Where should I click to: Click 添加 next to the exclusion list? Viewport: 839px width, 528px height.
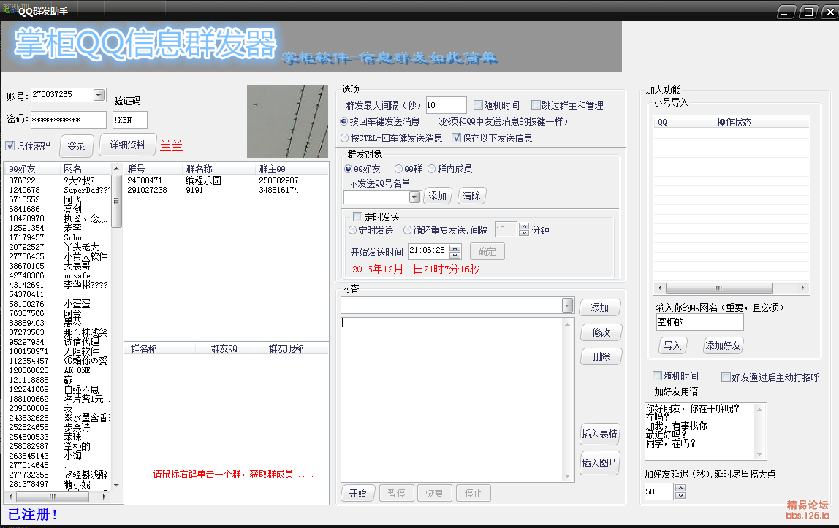click(x=437, y=196)
